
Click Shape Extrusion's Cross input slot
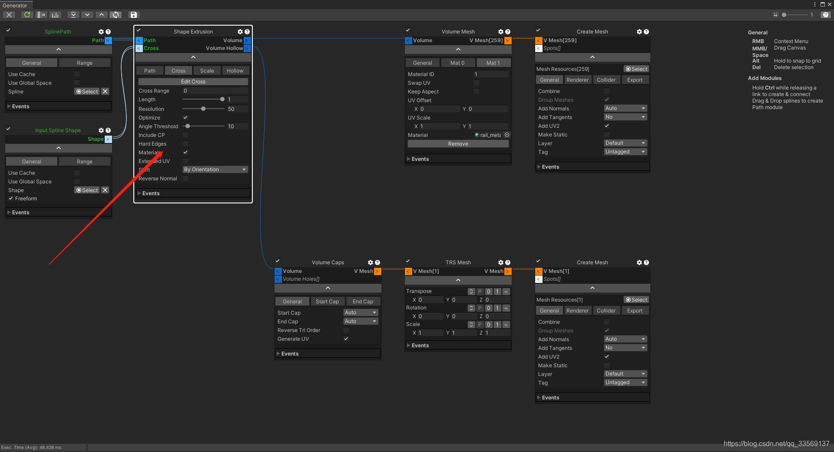(139, 48)
